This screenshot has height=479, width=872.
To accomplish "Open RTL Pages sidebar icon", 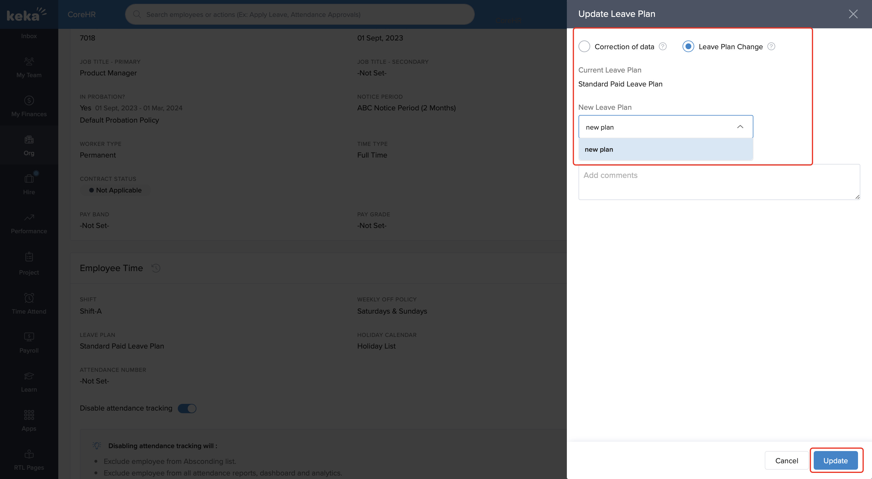I will pos(29,454).
